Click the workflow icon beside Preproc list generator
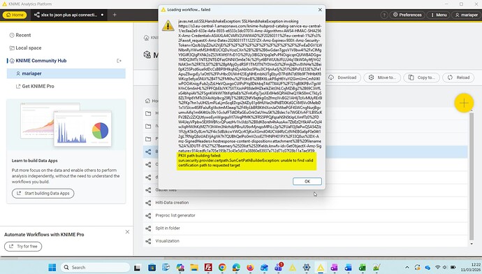This screenshot has width=482, height=274. [x=148, y=215]
